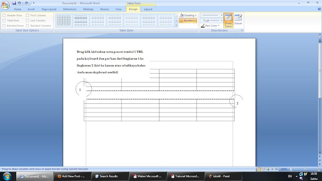Click the vertical scrollbar down arrow
The width and height of the screenshot is (322, 181).
coord(320,153)
